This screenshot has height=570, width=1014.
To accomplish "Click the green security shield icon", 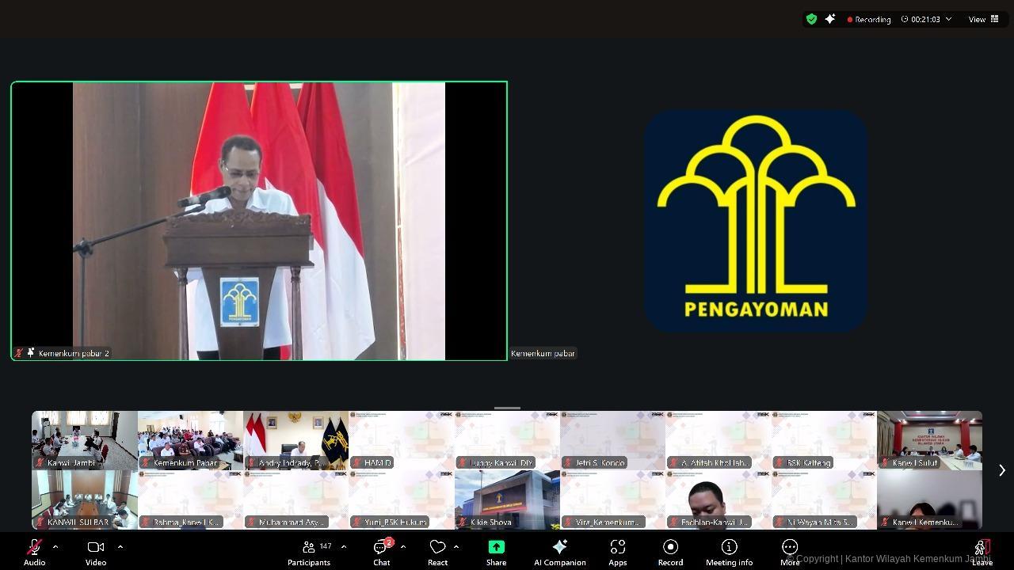I will click(x=811, y=19).
